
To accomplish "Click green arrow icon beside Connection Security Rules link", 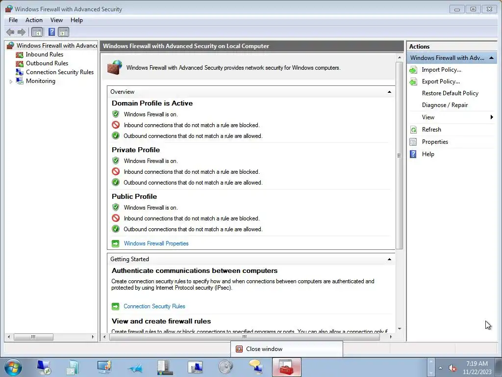I will pyautogui.click(x=115, y=306).
